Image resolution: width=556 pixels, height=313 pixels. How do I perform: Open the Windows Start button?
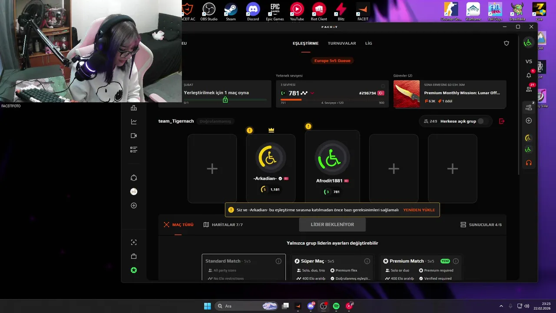click(x=207, y=306)
